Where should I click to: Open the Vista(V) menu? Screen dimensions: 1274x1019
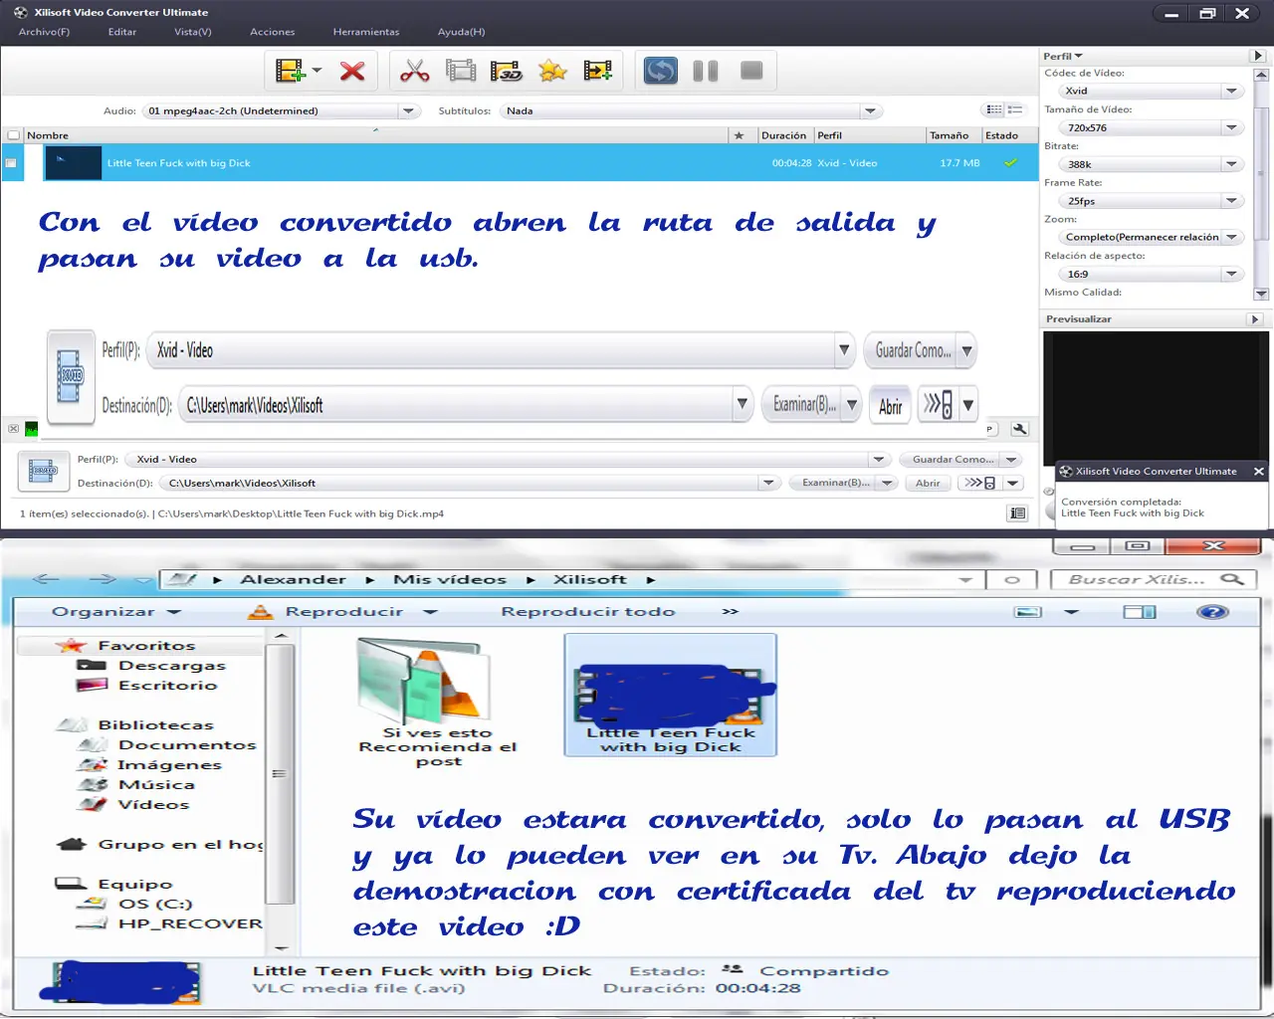193,32
